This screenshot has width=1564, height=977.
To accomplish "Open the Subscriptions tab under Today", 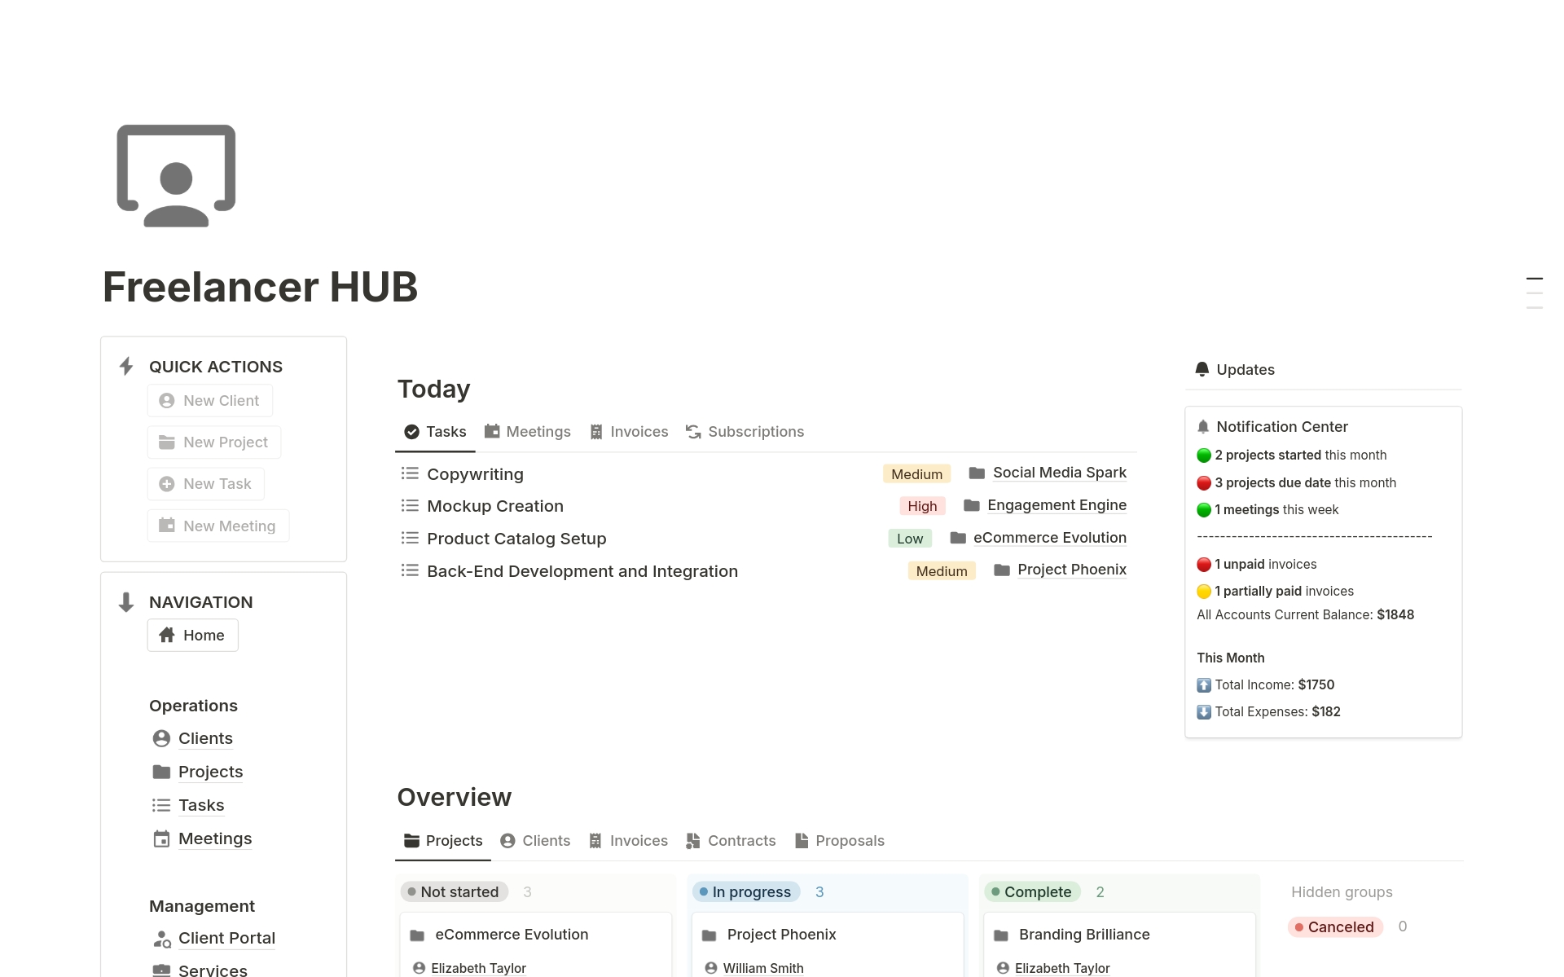I will [x=745, y=432].
